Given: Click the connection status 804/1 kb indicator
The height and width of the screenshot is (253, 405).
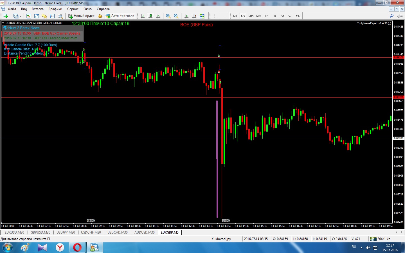Looking at the screenshot, I should [x=381, y=239].
